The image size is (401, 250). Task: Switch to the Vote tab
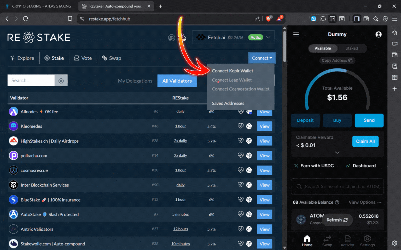click(x=83, y=58)
